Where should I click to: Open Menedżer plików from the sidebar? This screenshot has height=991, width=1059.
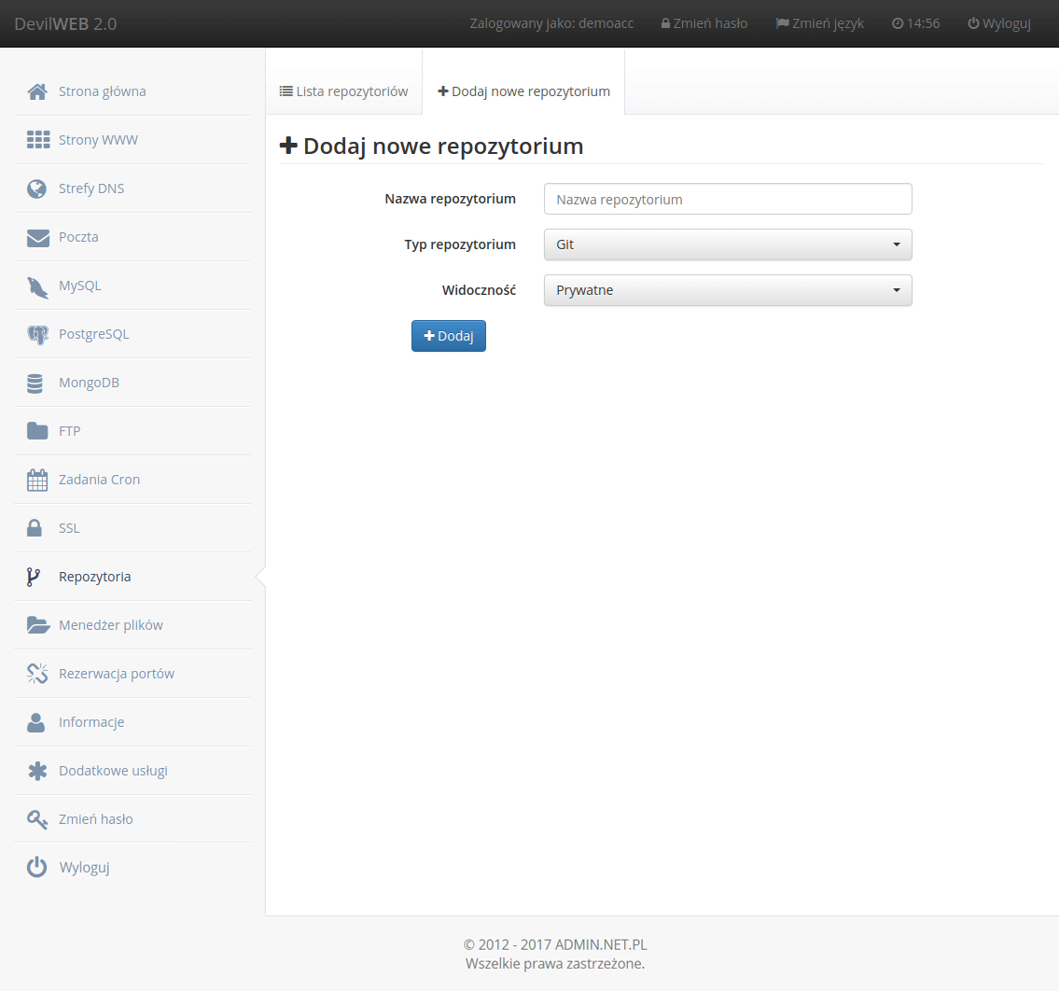point(110,625)
